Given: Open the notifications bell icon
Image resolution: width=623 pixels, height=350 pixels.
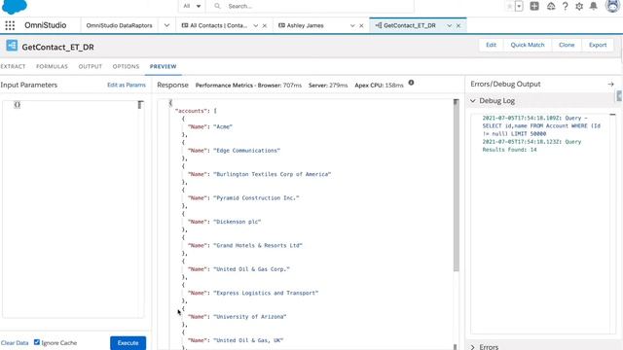Looking at the screenshot, I should (x=593, y=6).
